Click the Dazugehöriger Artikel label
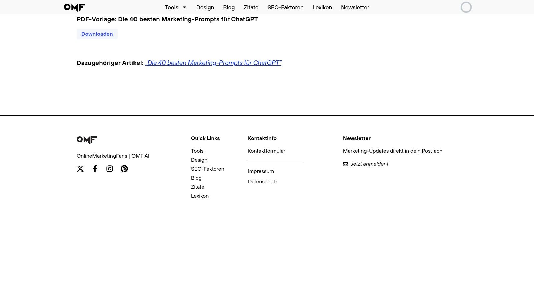Image resolution: width=534 pixels, height=300 pixels. click(x=110, y=63)
